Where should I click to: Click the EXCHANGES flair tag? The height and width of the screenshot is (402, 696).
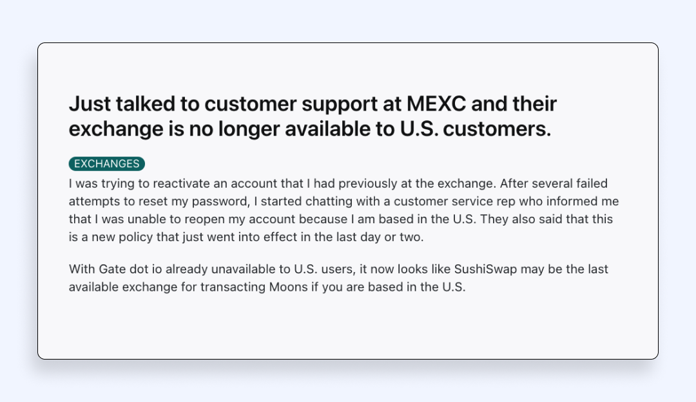coord(107,164)
